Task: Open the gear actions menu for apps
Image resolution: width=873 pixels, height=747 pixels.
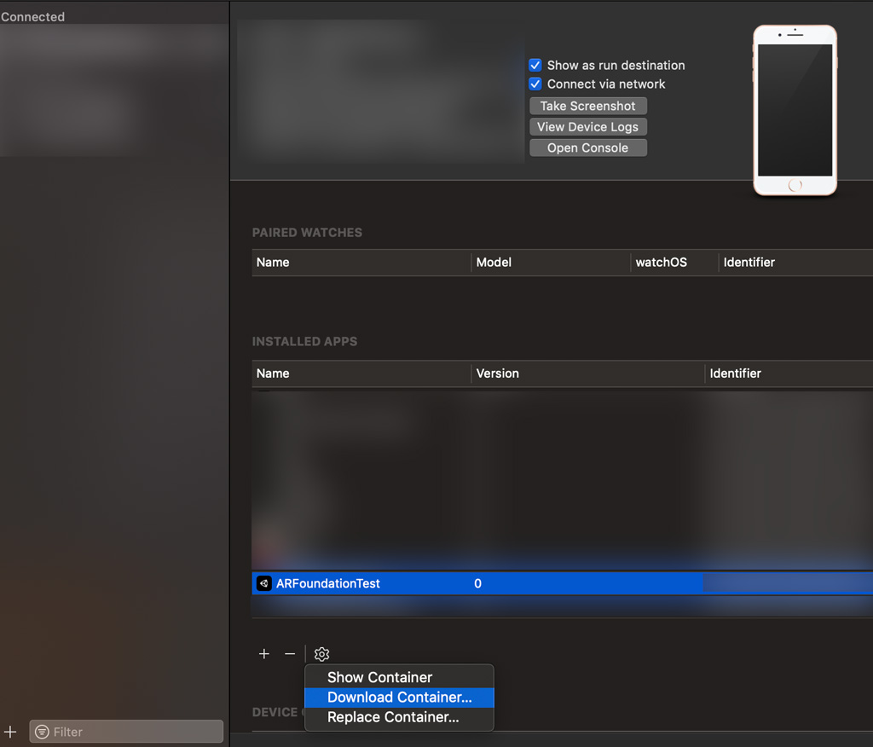Action: coord(321,654)
